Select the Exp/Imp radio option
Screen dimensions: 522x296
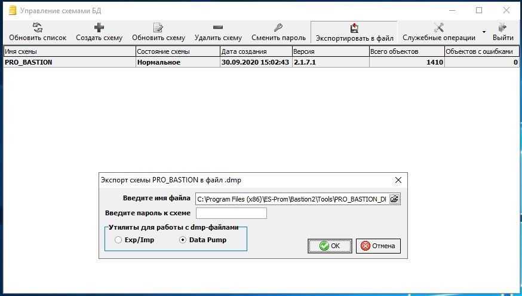click(x=118, y=240)
